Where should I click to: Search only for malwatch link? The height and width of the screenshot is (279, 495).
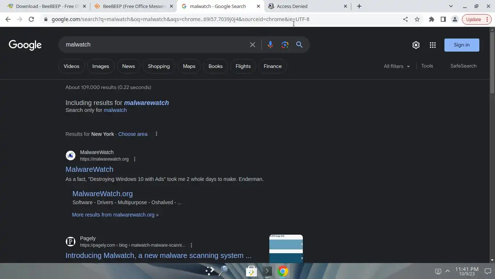[x=115, y=110]
